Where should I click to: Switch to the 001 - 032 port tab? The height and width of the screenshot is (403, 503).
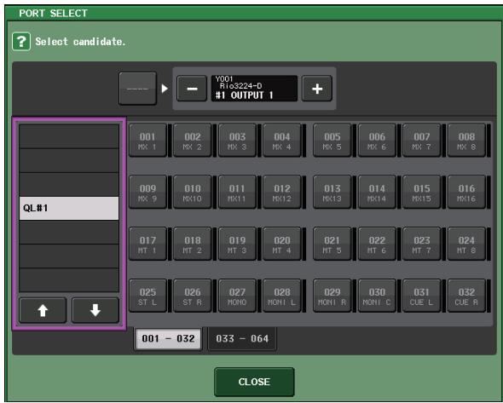[168, 338]
